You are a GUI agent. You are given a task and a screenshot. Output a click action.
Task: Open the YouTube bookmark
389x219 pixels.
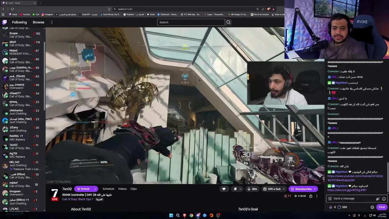tap(25, 14)
